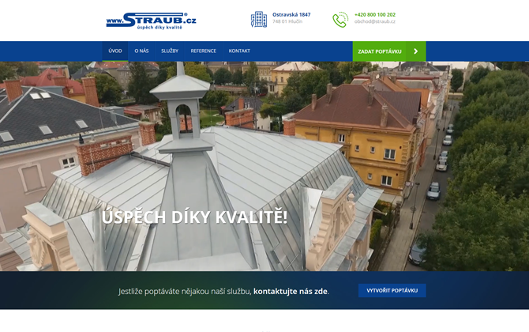Go to the O NÁS page
The image size is (529, 332).
[141, 51]
